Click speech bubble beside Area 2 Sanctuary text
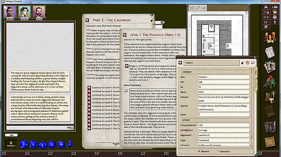The image size is (281, 157). pyautogui.click(x=126, y=91)
